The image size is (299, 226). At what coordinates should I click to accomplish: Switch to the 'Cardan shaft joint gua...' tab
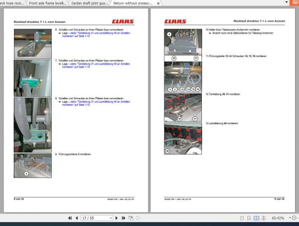(90, 3)
